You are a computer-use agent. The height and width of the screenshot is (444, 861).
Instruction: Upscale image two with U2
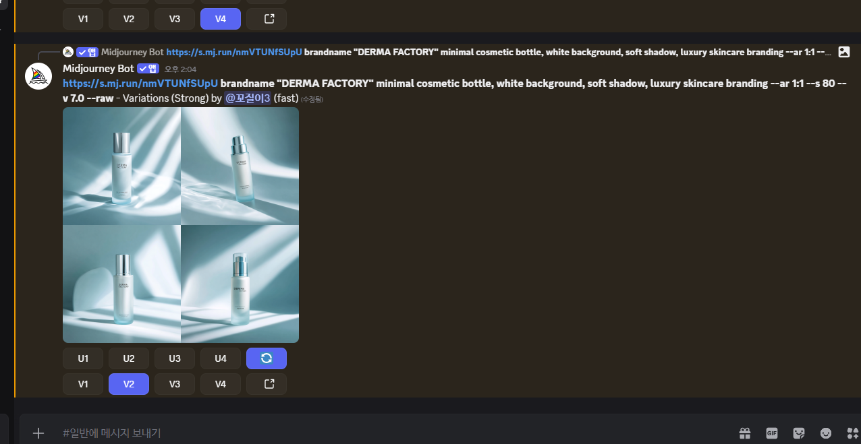pyautogui.click(x=129, y=358)
